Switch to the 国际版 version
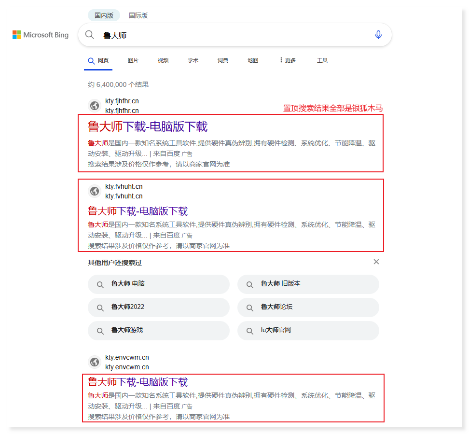 138,15
